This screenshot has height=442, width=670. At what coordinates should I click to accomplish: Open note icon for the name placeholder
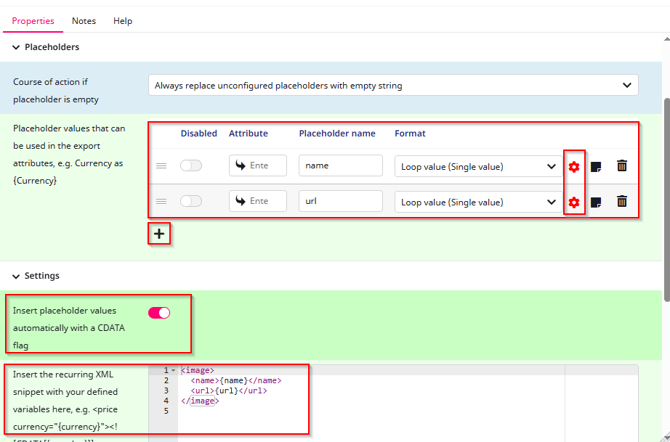point(596,166)
